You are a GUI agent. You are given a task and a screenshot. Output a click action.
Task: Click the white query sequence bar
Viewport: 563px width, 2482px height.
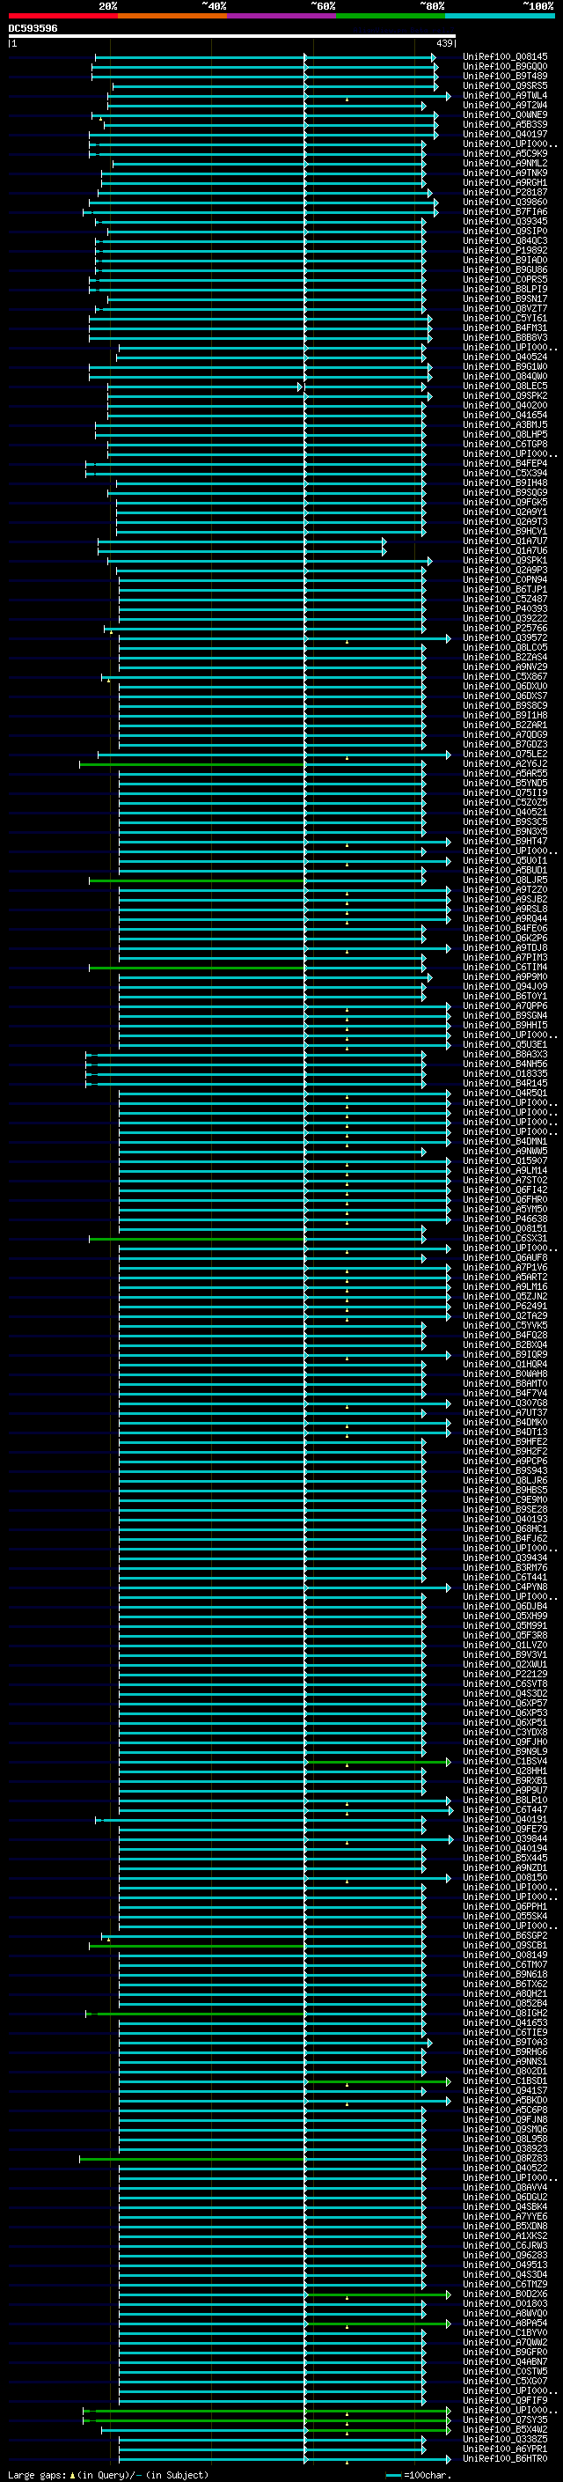(x=232, y=37)
